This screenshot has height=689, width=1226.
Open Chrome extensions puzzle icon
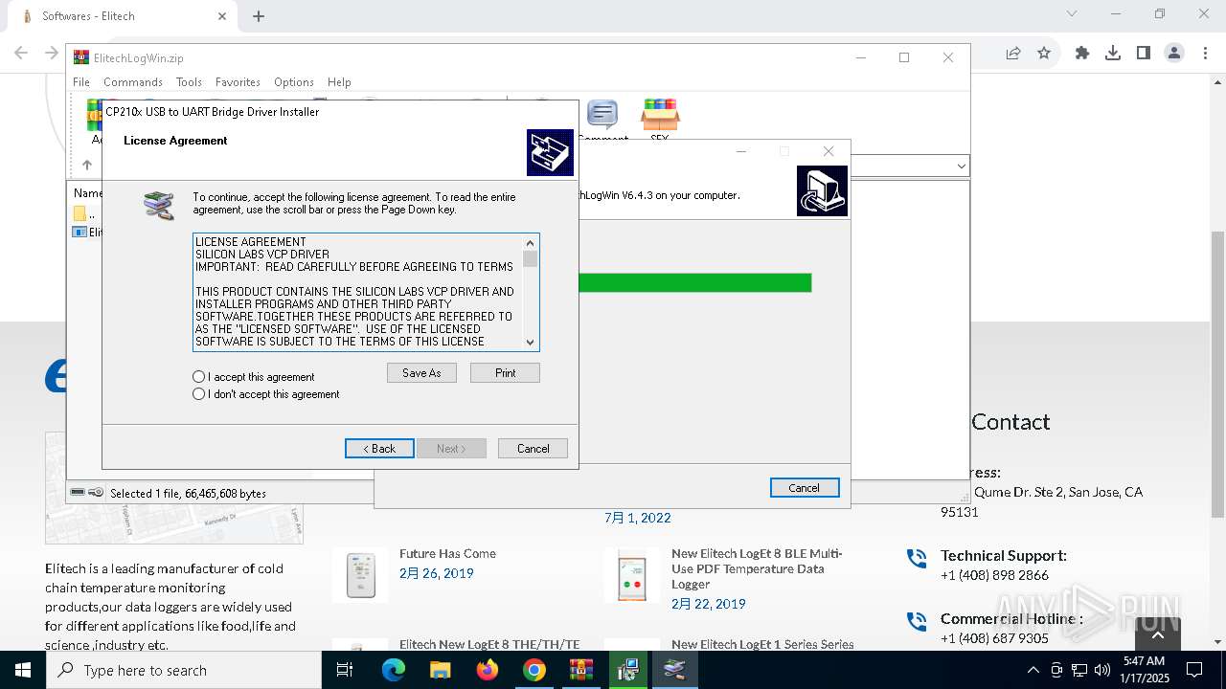pos(1082,54)
